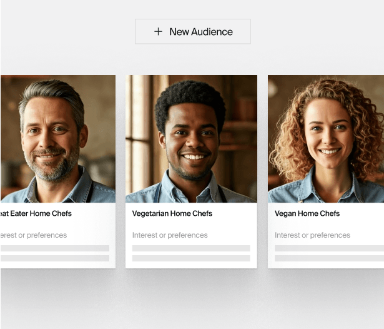Select the Meat Eater Home Chefs title
The height and width of the screenshot is (329, 384).
click(x=36, y=213)
